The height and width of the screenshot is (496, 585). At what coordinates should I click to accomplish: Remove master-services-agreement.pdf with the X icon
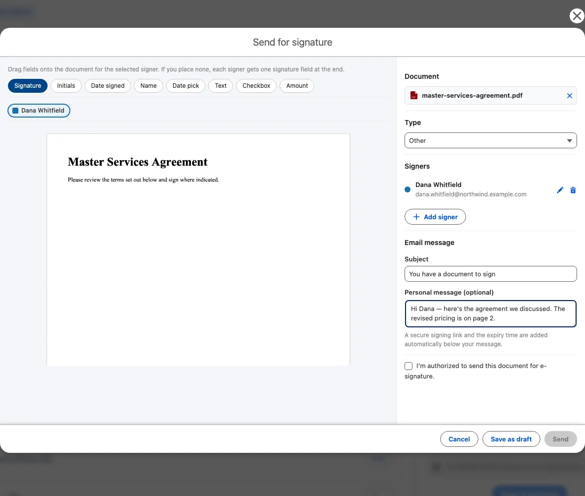point(569,96)
